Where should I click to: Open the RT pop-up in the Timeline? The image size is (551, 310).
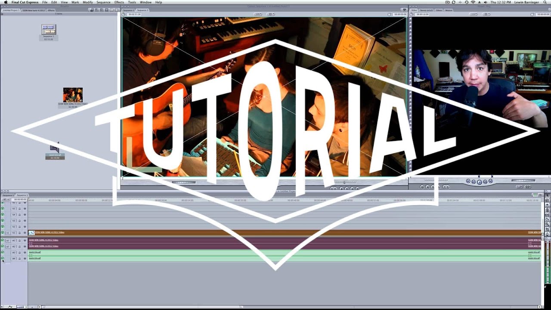click(5, 199)
